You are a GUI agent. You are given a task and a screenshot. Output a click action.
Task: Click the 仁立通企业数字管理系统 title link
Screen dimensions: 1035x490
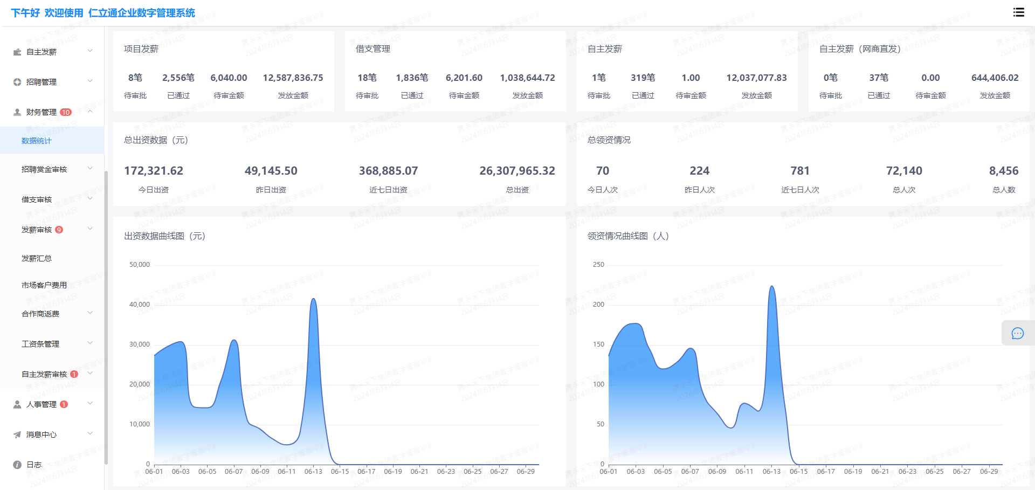[x=141, y=13]
